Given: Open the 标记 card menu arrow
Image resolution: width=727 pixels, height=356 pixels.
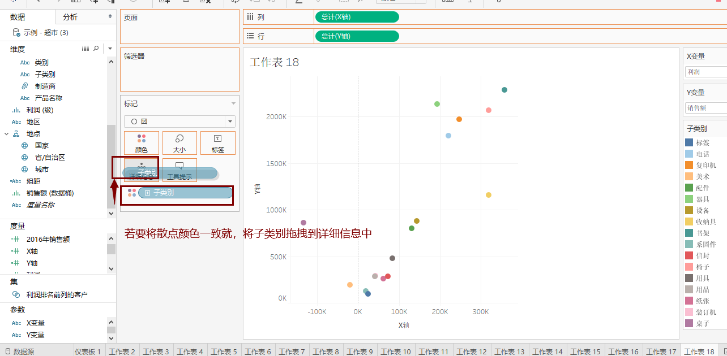Looking at the screenshot, I should 233,104.
